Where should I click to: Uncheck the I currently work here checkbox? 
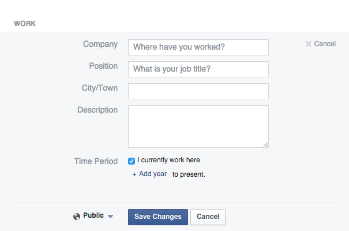coord(132,161)
